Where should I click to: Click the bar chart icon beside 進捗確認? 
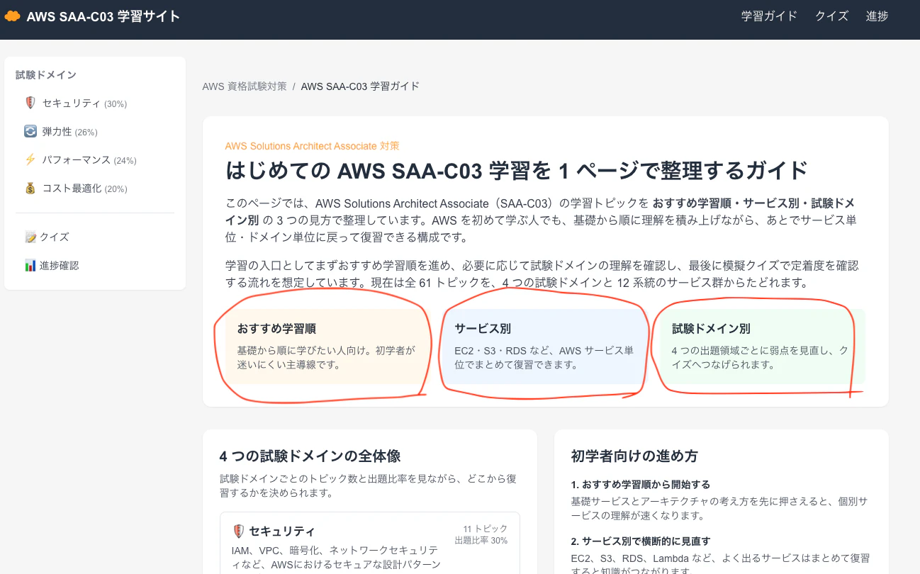tap(30, 266)
